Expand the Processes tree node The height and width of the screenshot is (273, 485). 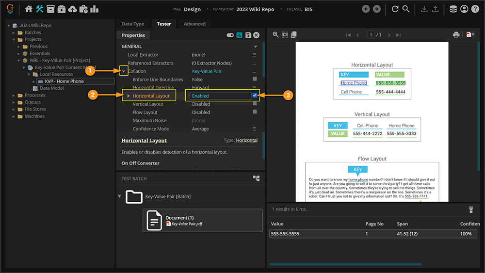tap(14, 96)
